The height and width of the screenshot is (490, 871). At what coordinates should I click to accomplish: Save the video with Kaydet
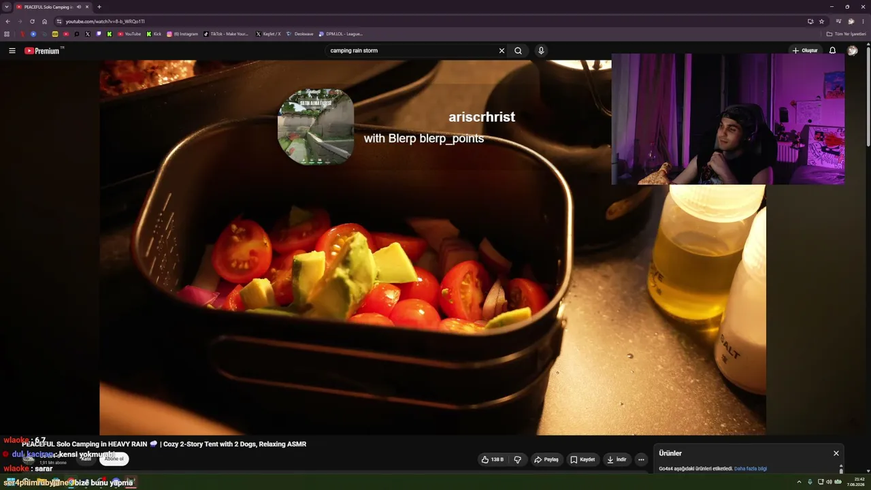(x=582, y=459)
